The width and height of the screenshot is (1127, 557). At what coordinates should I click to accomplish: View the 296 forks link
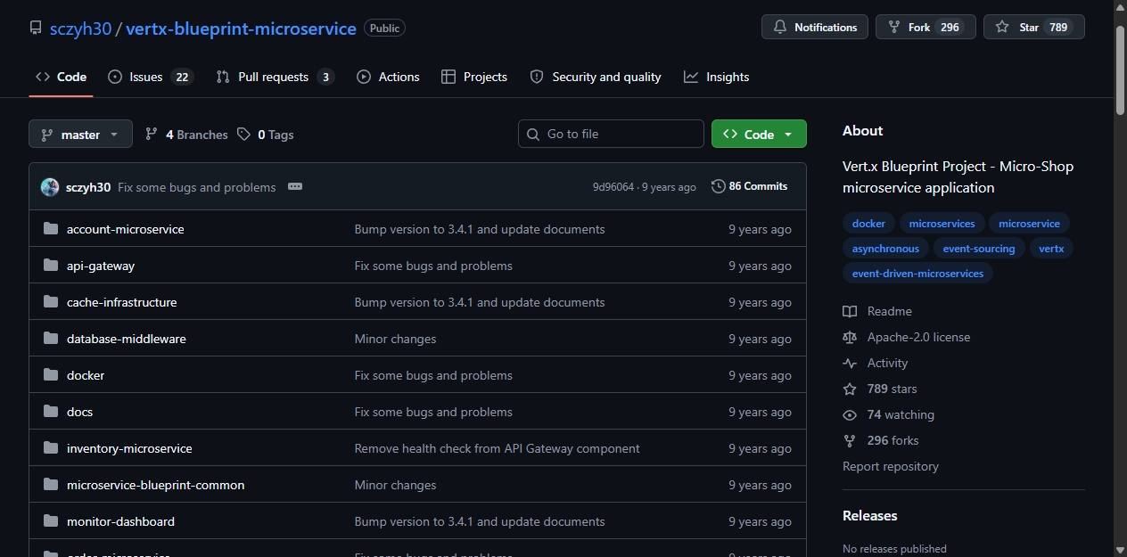[x=881, y=440]
